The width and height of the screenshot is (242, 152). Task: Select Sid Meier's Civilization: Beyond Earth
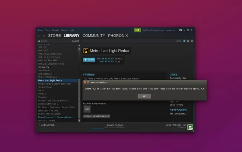click(57, 107)
